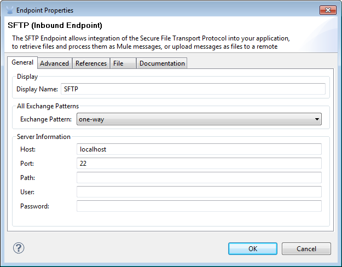
Task: Click the Exchange Pattern label
Action: pos(46,119)
